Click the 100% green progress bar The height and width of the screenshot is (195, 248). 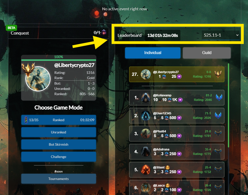(59, 60)
